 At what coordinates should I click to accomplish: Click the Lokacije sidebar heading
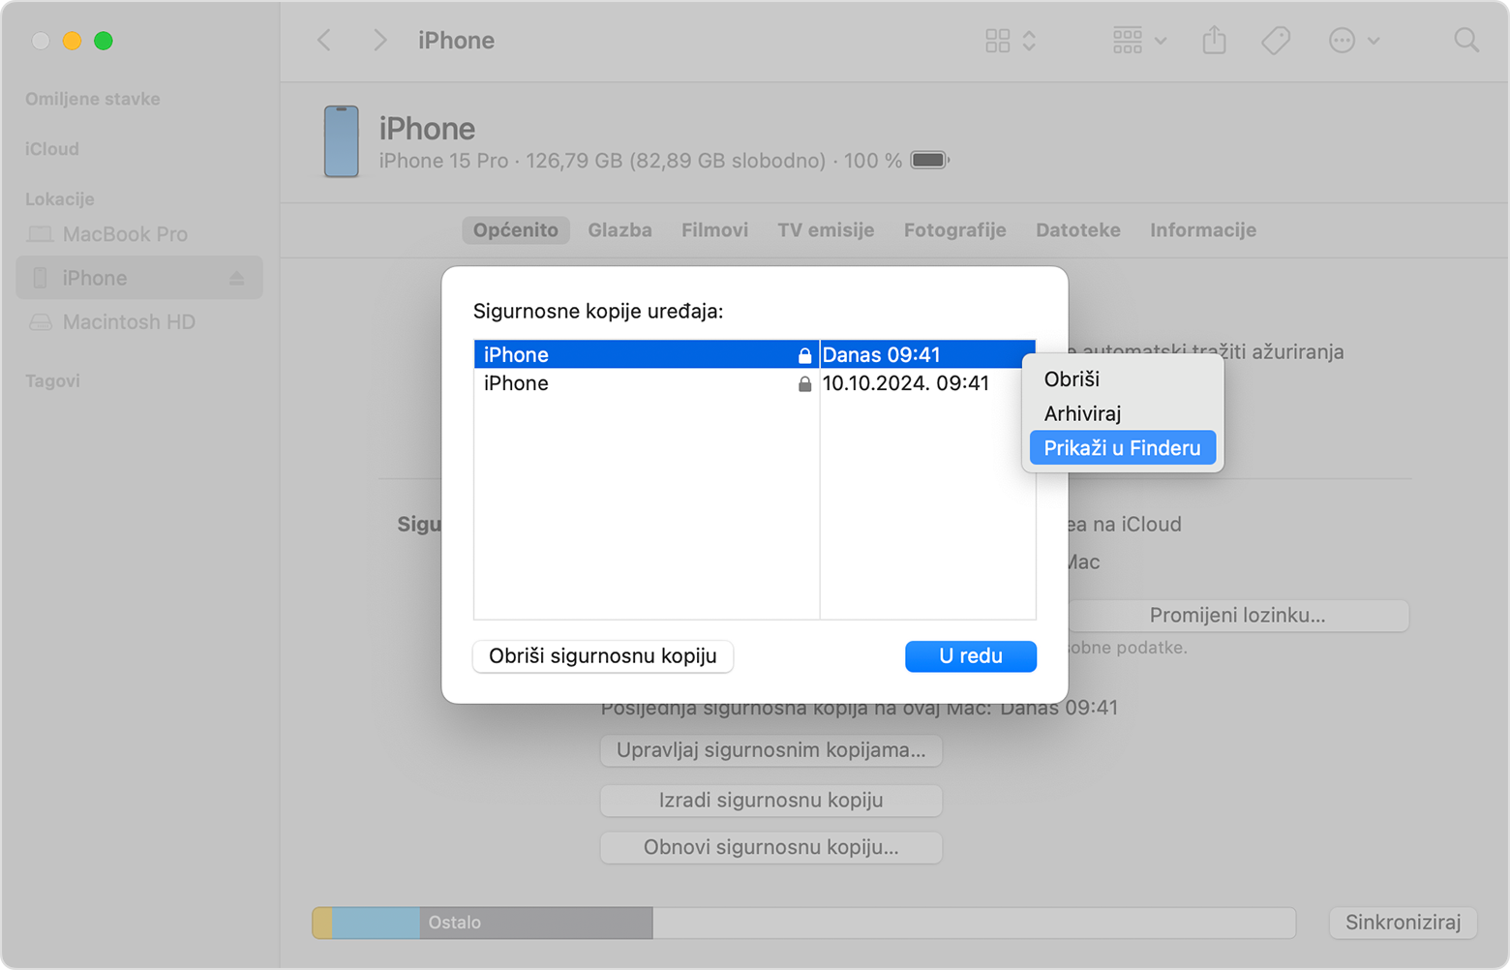[60, 199]
